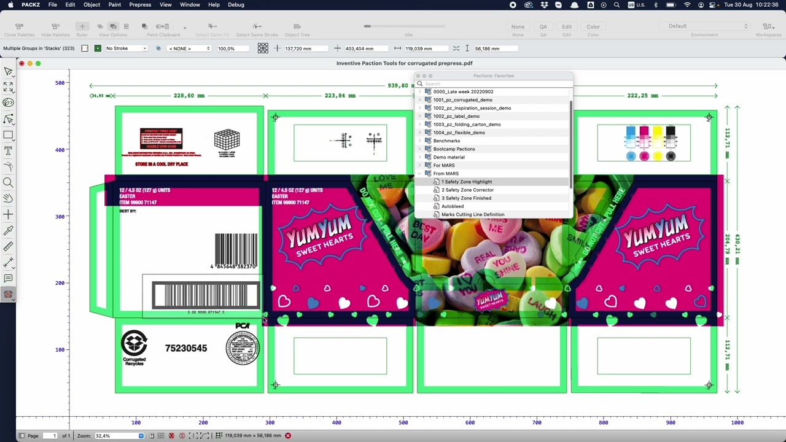Open the Debug menu
Image resolution: width=786 pixels, height=442 pixels.
click(236, 5)
